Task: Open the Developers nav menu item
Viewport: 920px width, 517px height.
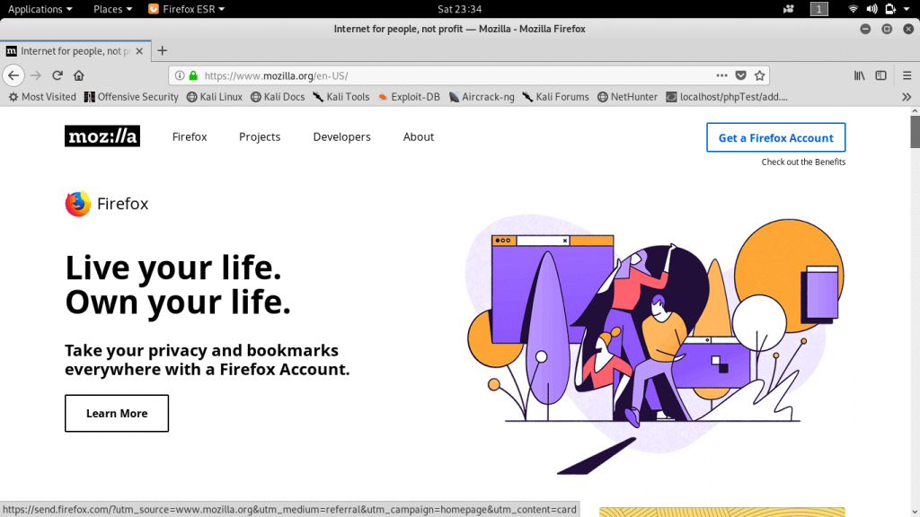Action: pyautogui.click(x=341, y=136)
